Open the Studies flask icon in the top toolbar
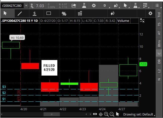The height and width of the screenshot is (118, 163). (x=84, y=5)
